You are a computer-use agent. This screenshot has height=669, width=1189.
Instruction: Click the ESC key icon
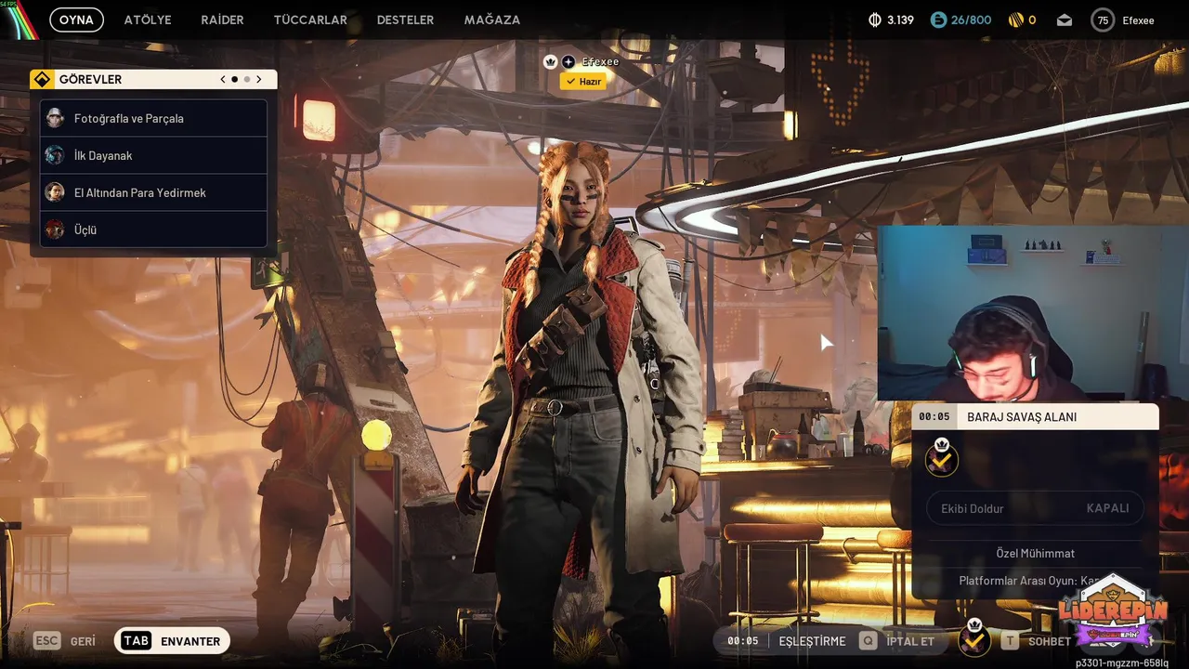[47, 641]
